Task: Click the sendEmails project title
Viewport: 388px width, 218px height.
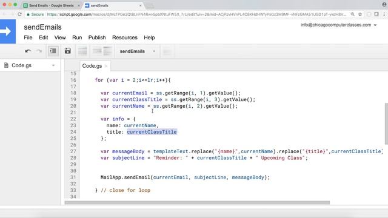Action: [42, 27]
